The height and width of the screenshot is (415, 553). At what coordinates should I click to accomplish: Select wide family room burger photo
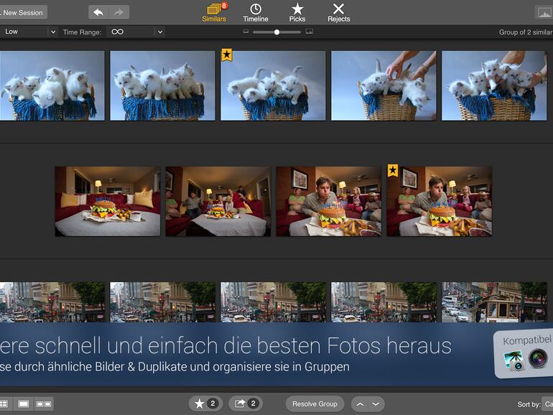tap(218, 201)
